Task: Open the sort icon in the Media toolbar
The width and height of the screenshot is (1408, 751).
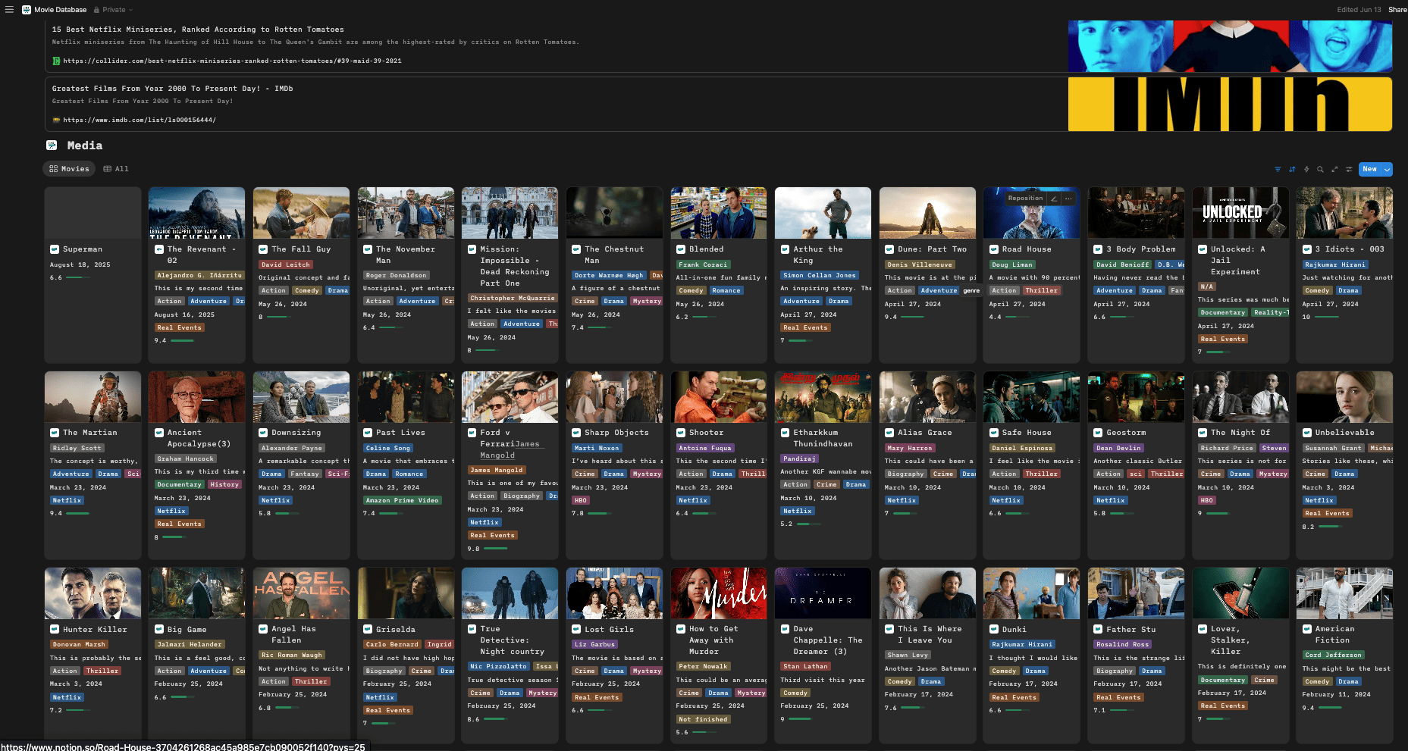Action: (1292, 169)
